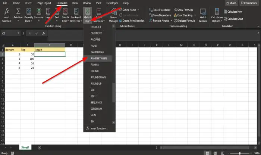Click the Share button
The width and height of the screenshot is (261, 155).
[231, 3]
